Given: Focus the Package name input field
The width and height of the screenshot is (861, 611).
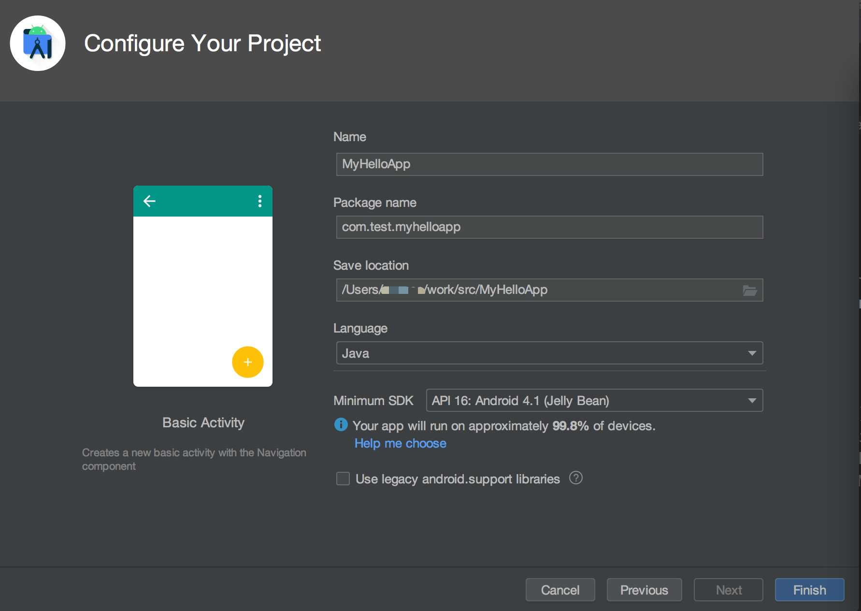Looking at the screenshot, I should (549, 227).
